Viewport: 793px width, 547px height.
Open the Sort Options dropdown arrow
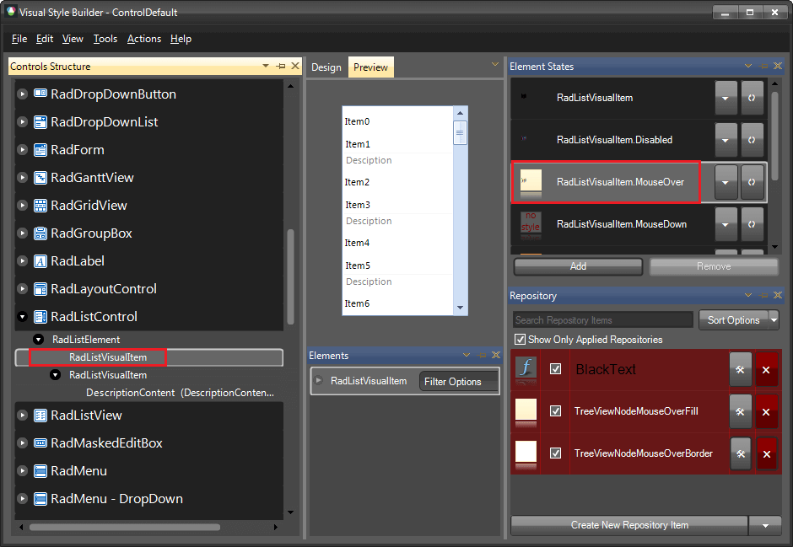(774, 319)
